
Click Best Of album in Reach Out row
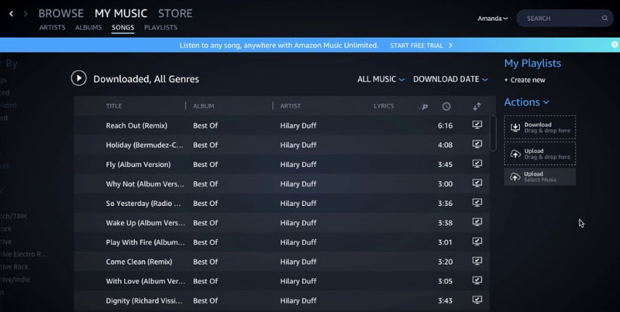pos(205,125)
